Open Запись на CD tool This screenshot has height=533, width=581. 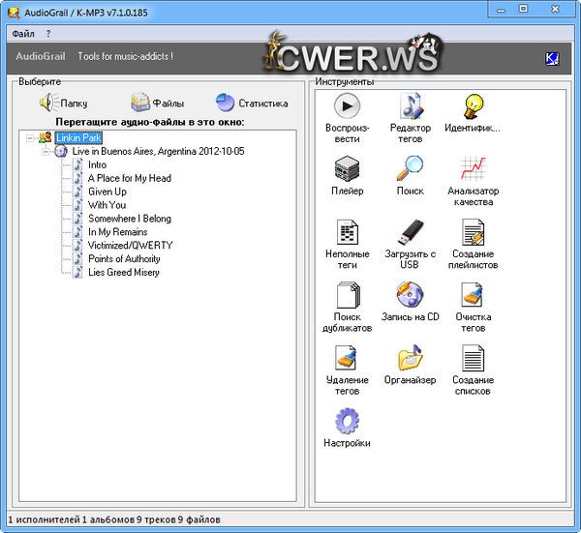click(x=410, y=296)
